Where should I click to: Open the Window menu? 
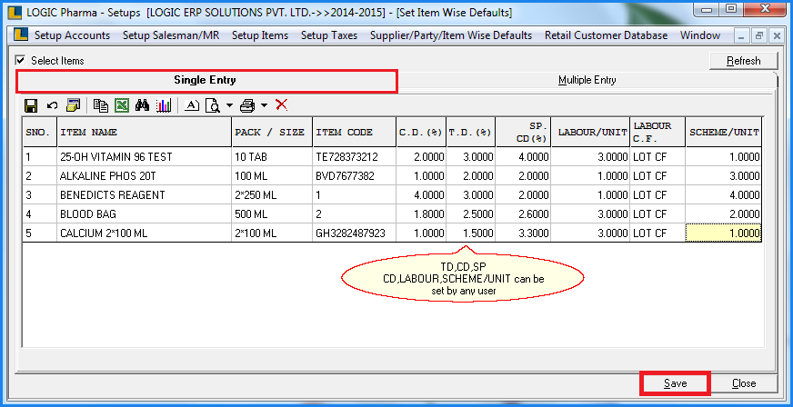coord(700,35)
